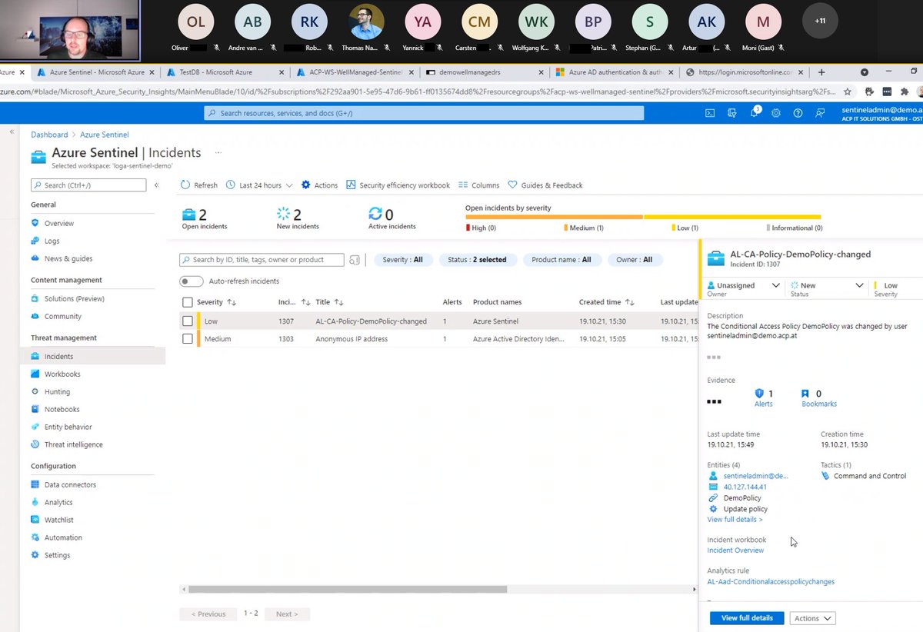923x632 pixels.
Task: Click directory and subscription filter icon
Action: [x=732, y=113]
